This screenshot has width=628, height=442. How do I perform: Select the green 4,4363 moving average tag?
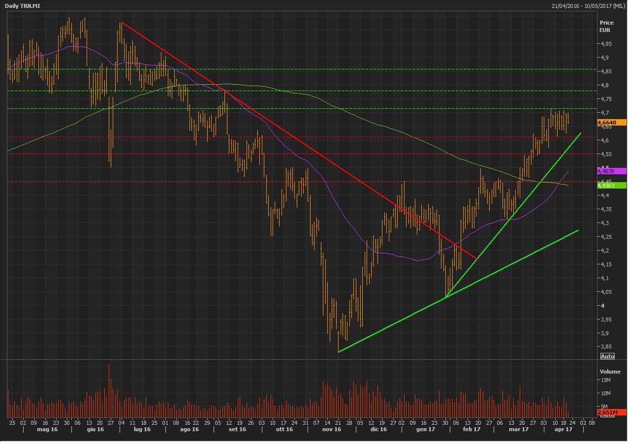point(611,185)
